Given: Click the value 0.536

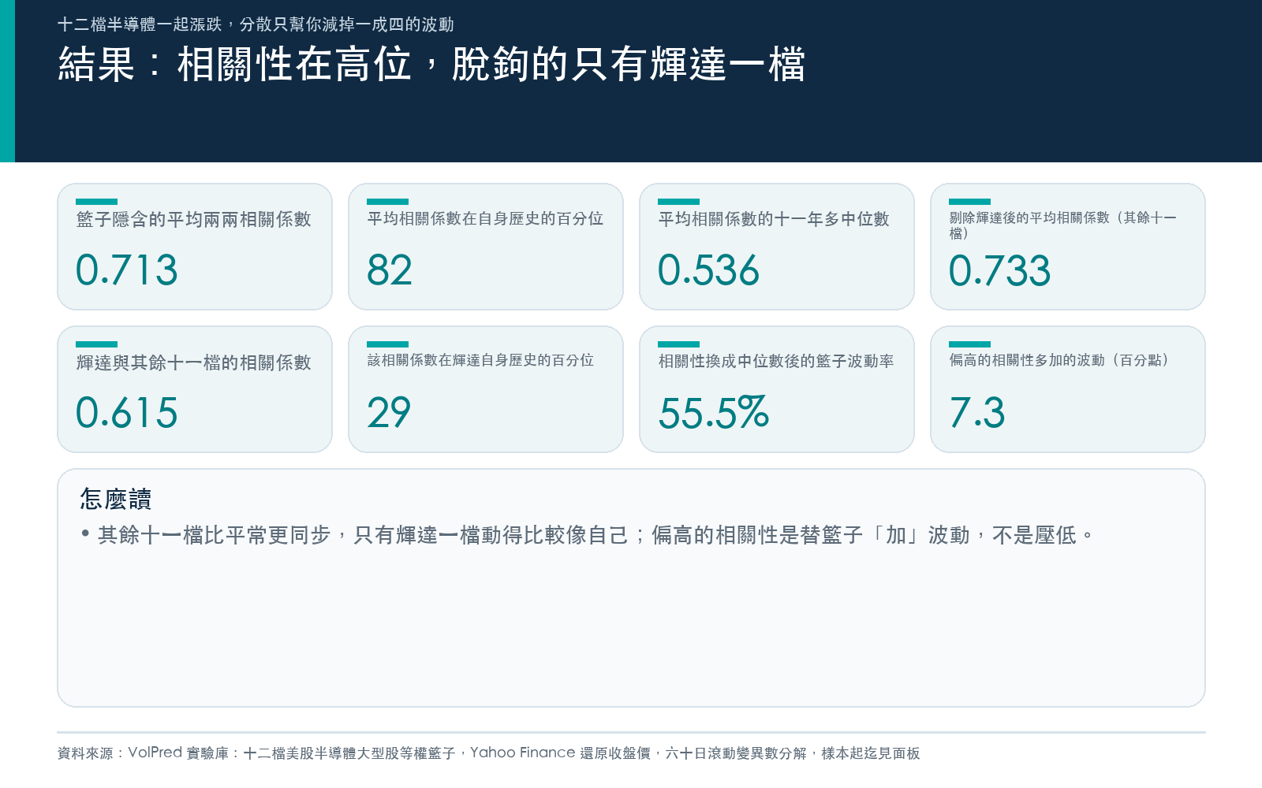Looking at the screenshot, I should pos(708,270).
